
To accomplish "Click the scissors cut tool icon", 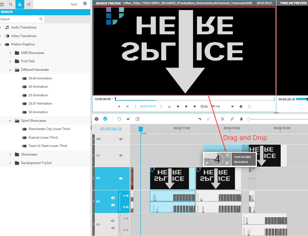I will click(223, 119).
